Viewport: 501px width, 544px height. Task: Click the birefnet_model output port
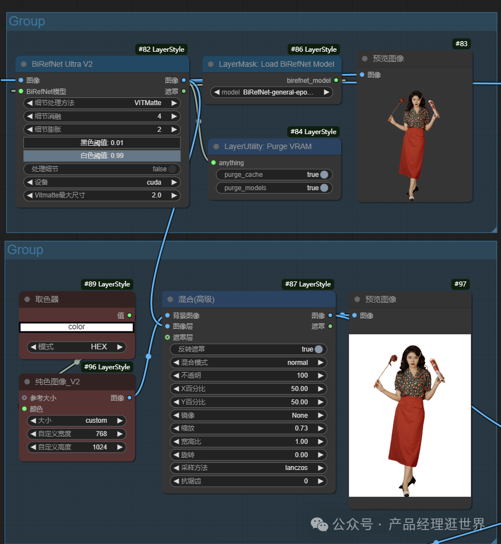click(x=336, y=80)
